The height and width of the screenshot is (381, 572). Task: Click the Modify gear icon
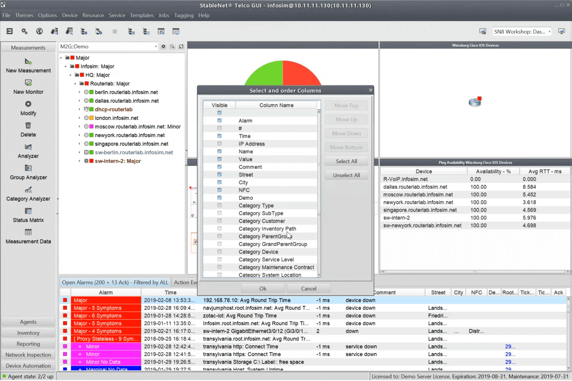28,104
